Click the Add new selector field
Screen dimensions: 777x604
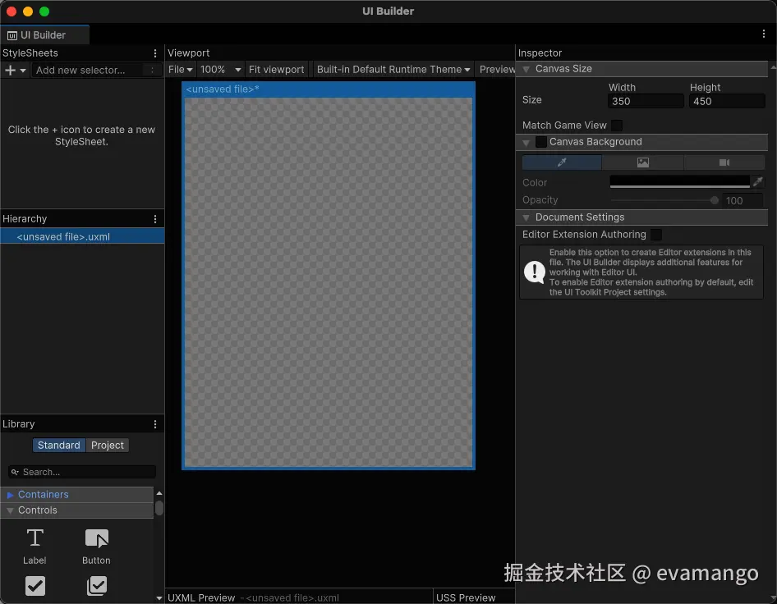pos(97,71)
